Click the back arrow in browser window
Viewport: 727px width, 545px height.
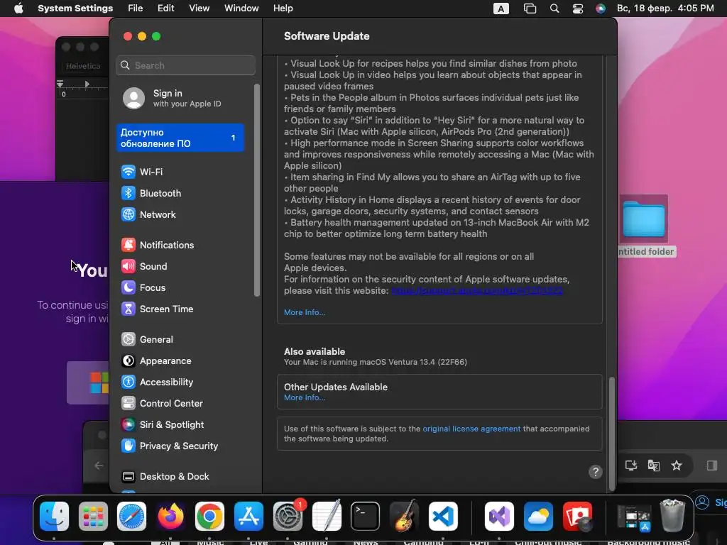point(98,466)
